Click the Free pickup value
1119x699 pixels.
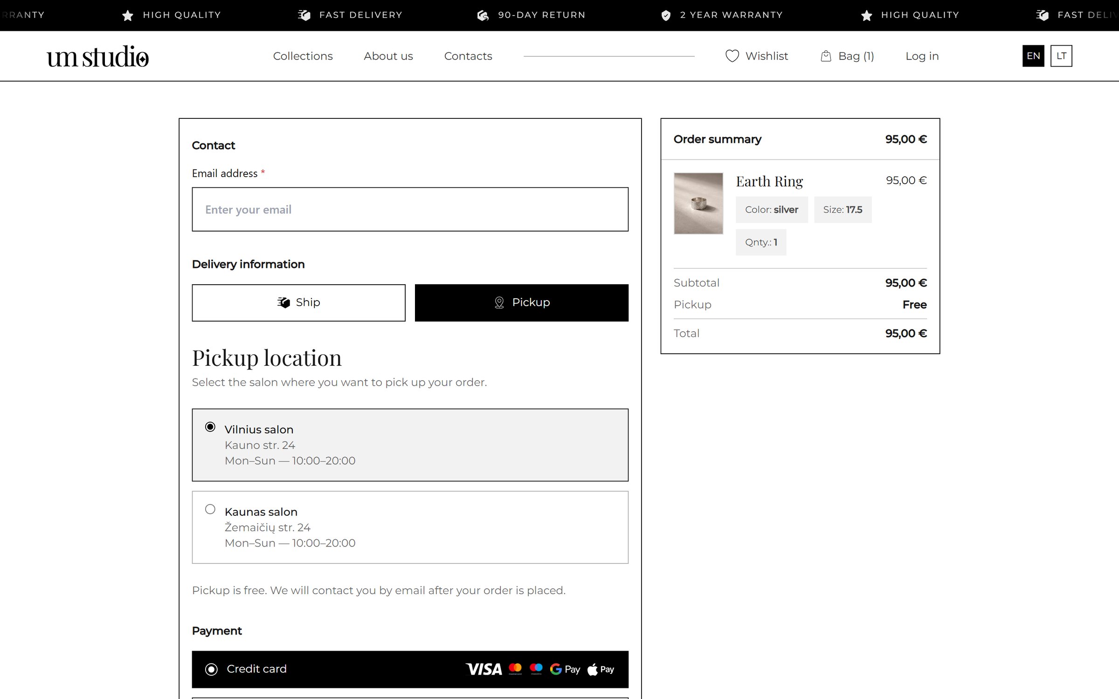[914, 305]
